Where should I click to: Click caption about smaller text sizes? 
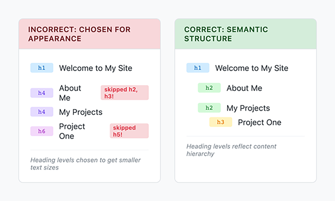[85, 164]
